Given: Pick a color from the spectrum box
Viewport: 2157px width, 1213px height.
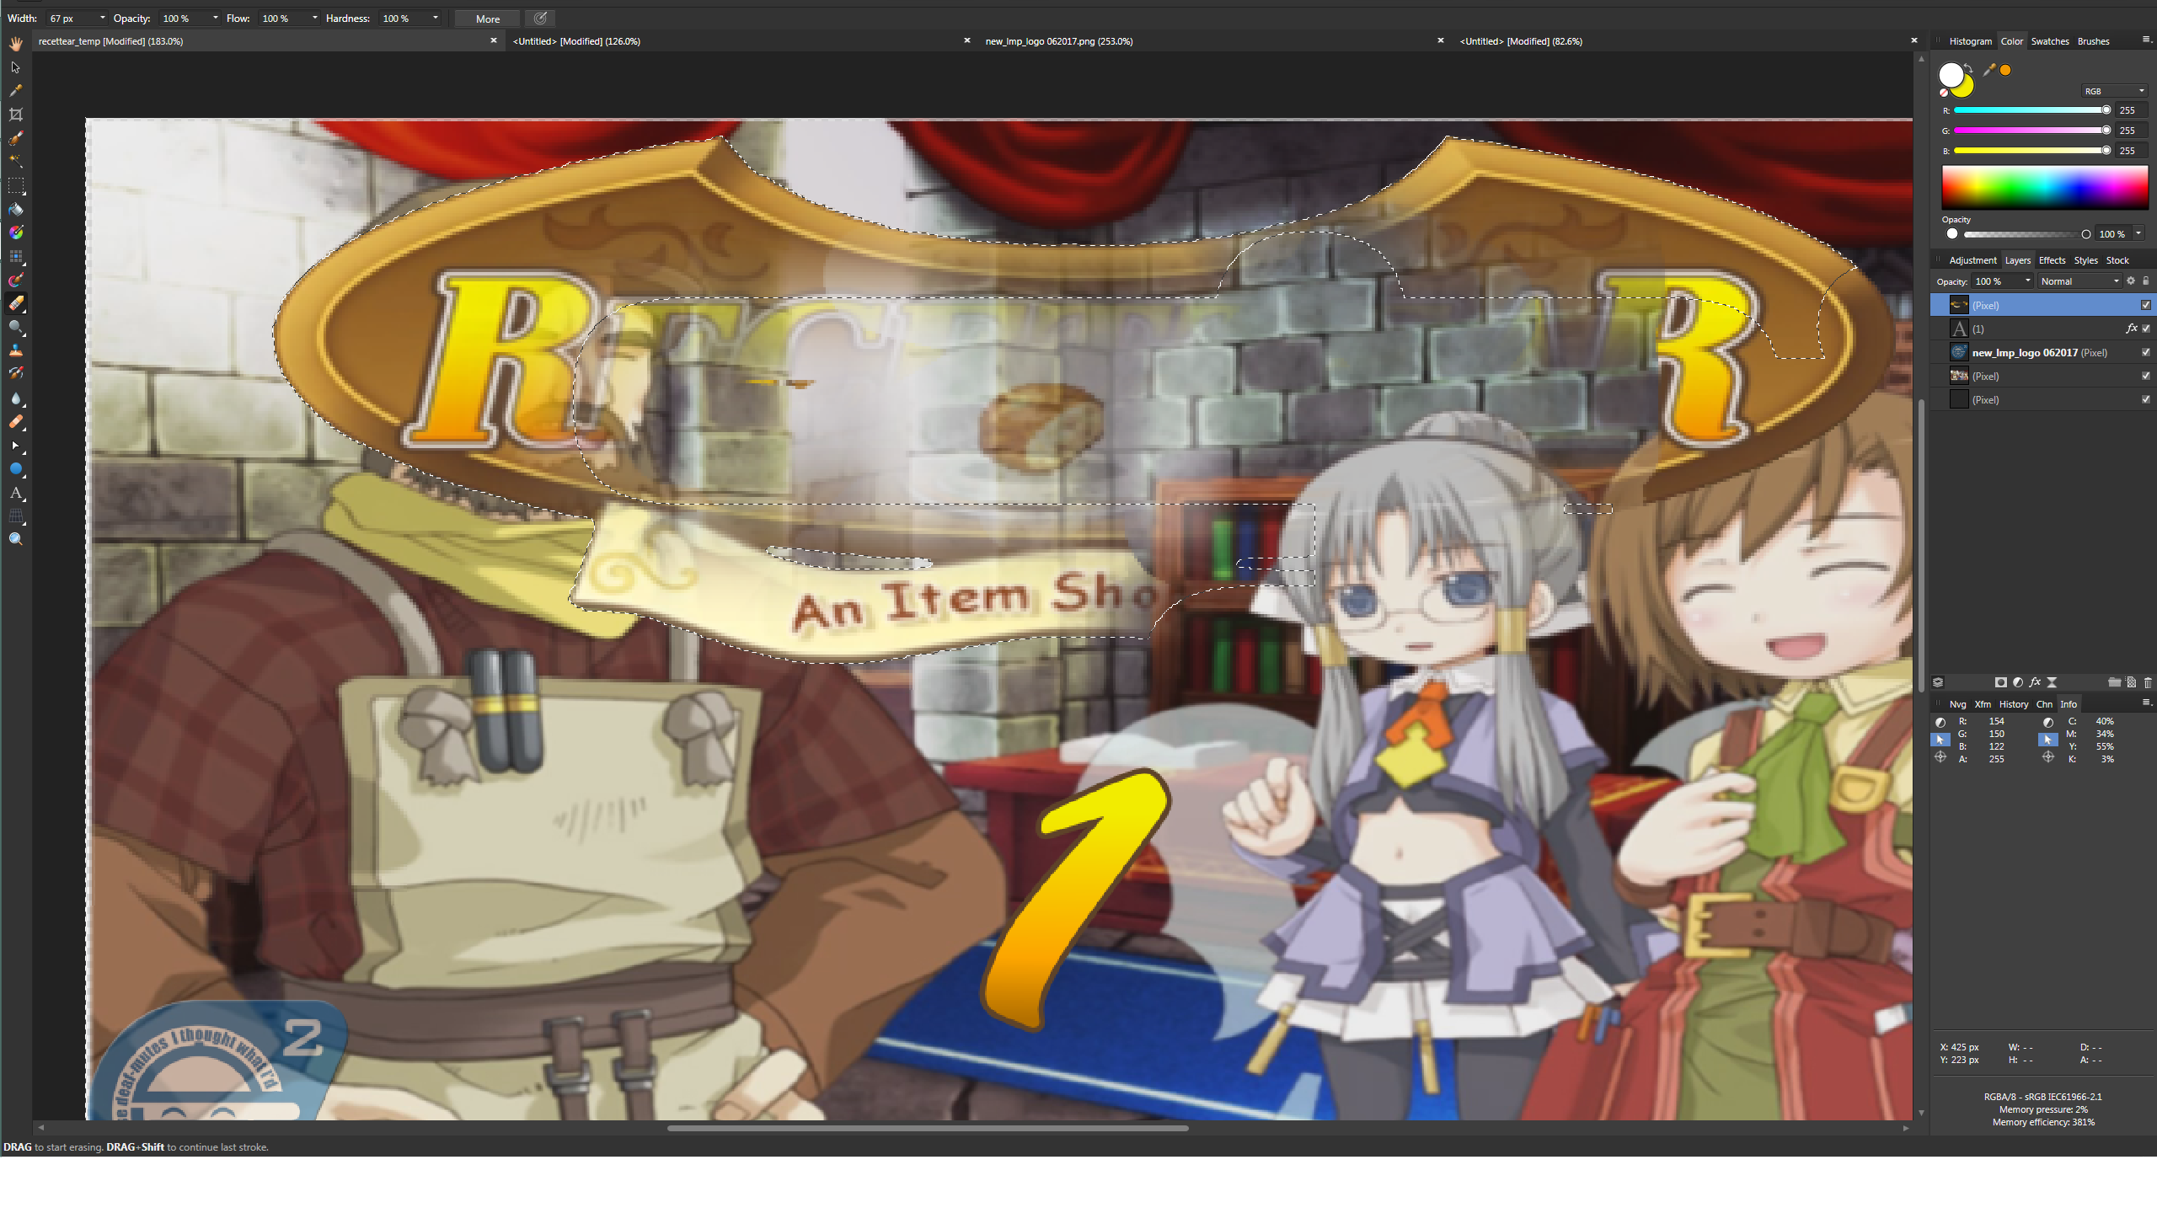Looking at the screenshot, I should (x=2045, y=187).
